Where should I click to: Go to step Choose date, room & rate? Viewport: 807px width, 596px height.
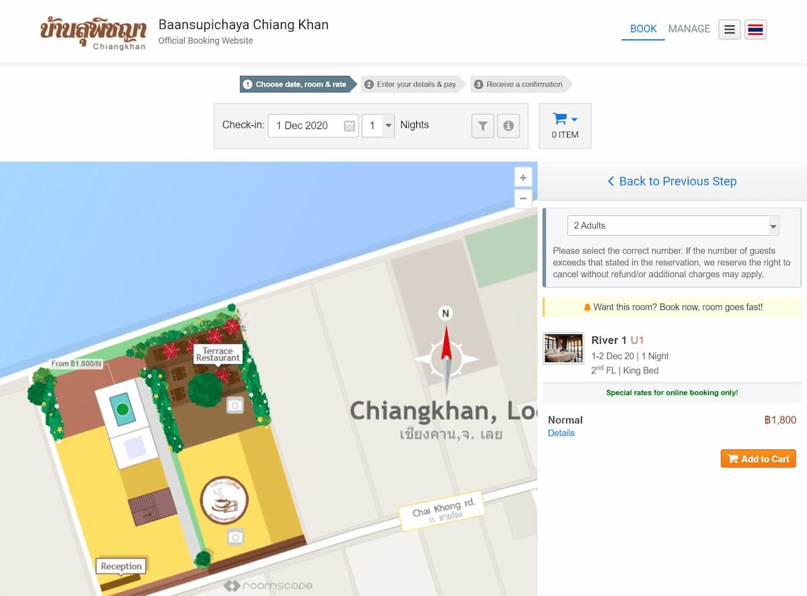(x=299, y=84)
